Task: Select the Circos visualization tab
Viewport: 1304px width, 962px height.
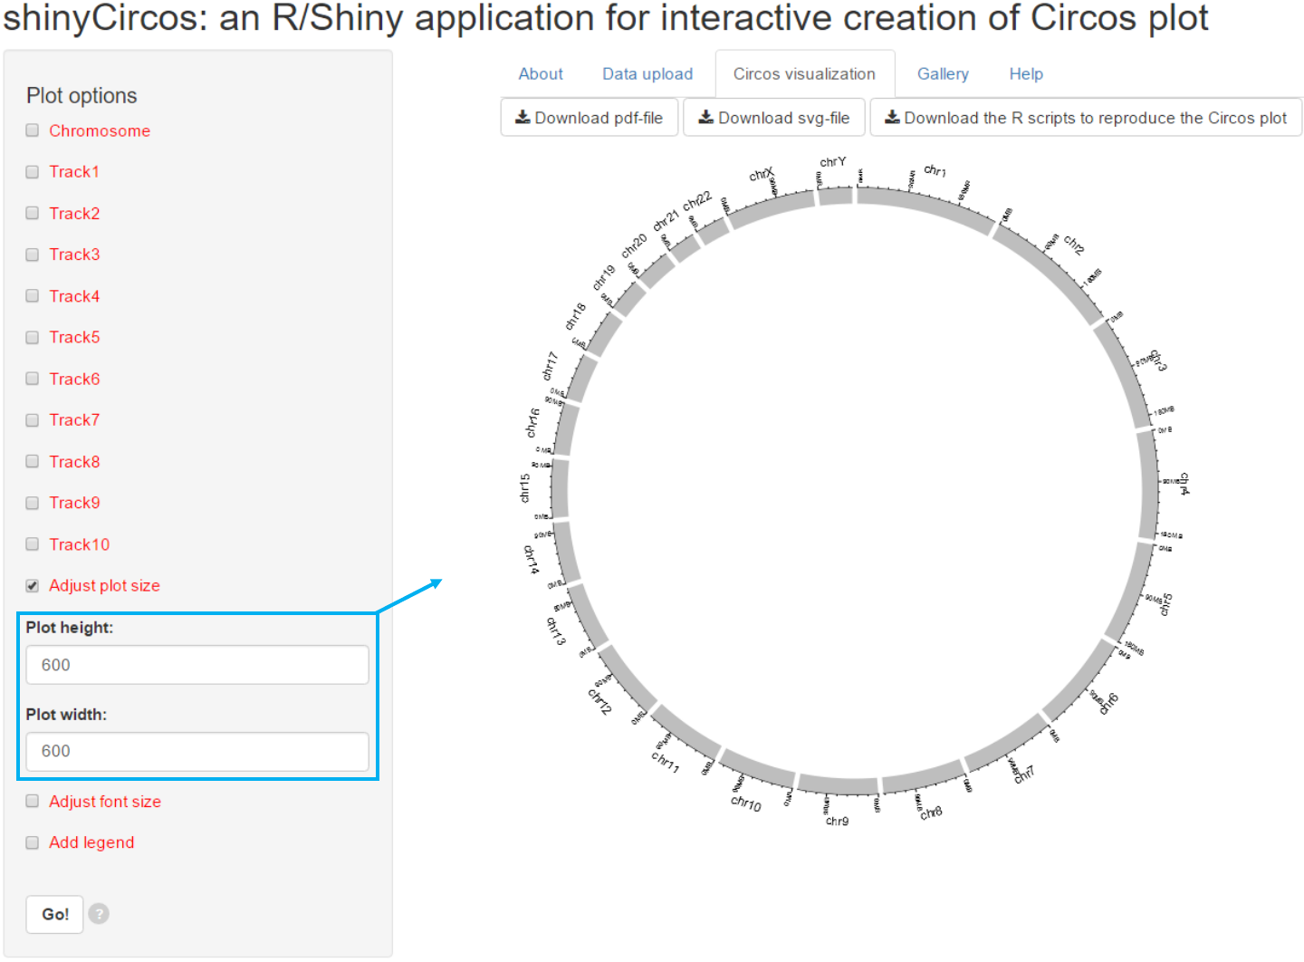Action: [804, 74]
